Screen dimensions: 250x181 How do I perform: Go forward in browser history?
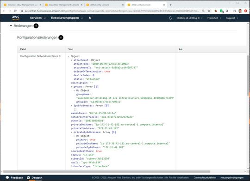(10, 11)
